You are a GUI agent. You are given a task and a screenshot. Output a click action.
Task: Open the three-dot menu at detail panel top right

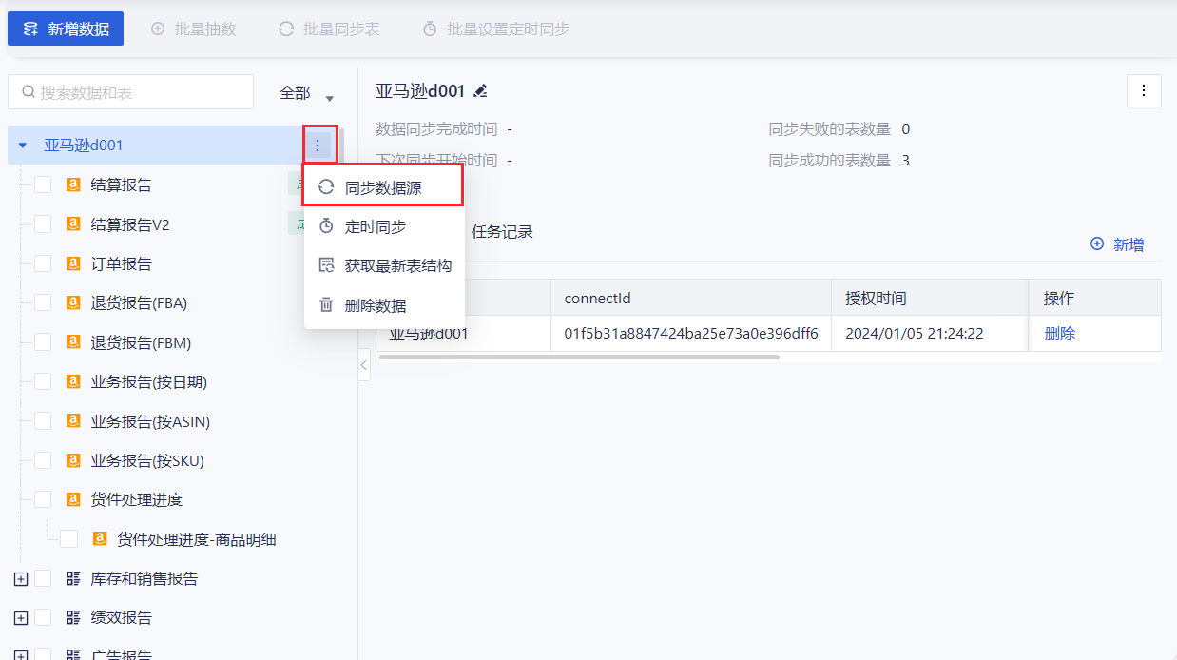[x=1144, y=91]
